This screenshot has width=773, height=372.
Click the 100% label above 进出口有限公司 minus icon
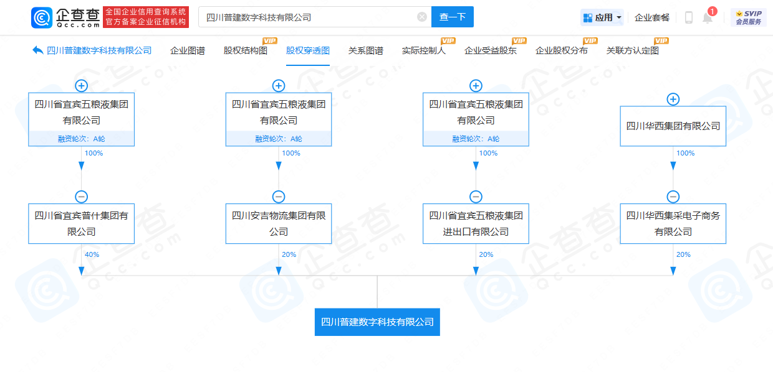(x=487, y=153)
